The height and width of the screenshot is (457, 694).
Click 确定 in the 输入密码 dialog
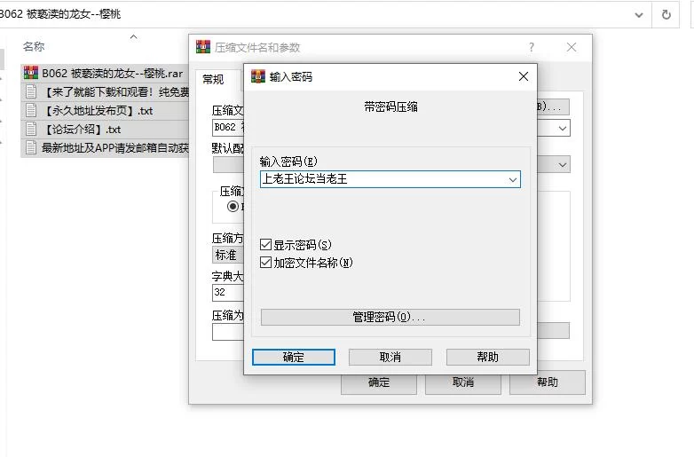tap(293, 357)
